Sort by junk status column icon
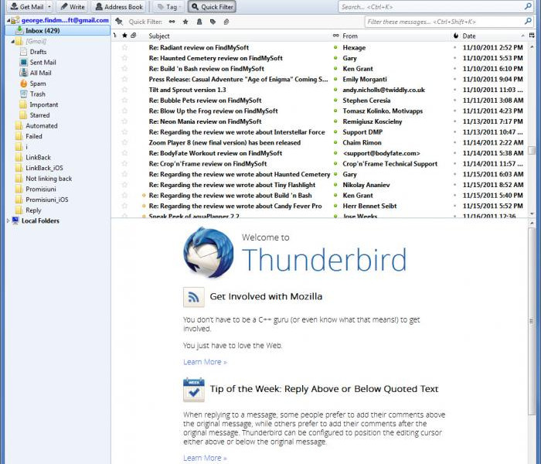Screen dimensions: 541x464 455,36
